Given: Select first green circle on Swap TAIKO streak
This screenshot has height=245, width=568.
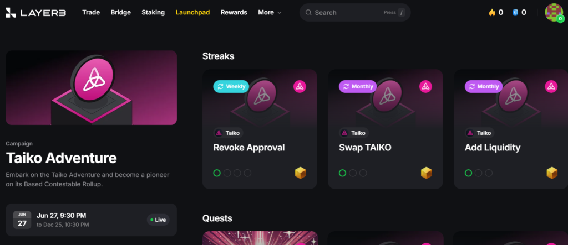Looking at the screenshot, I should pyautogui.click(x=342, y=173).
